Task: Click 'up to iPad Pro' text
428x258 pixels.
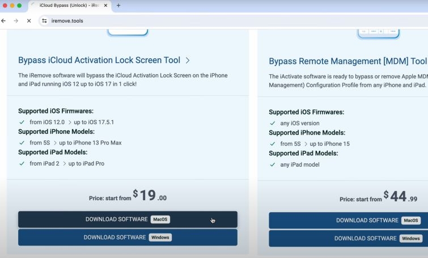Action: 86,163
